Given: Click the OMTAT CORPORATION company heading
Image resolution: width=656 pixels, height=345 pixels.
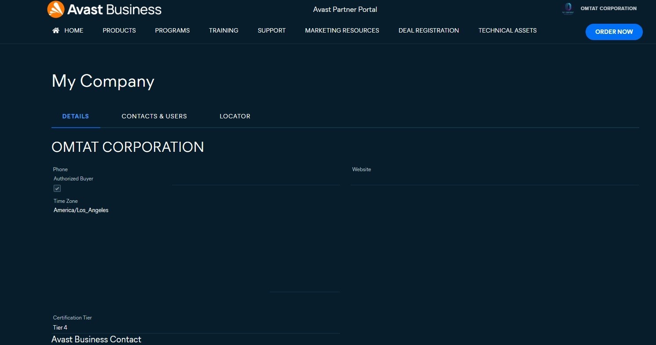Looking at the screenshot, I should (x=128, y=147).
